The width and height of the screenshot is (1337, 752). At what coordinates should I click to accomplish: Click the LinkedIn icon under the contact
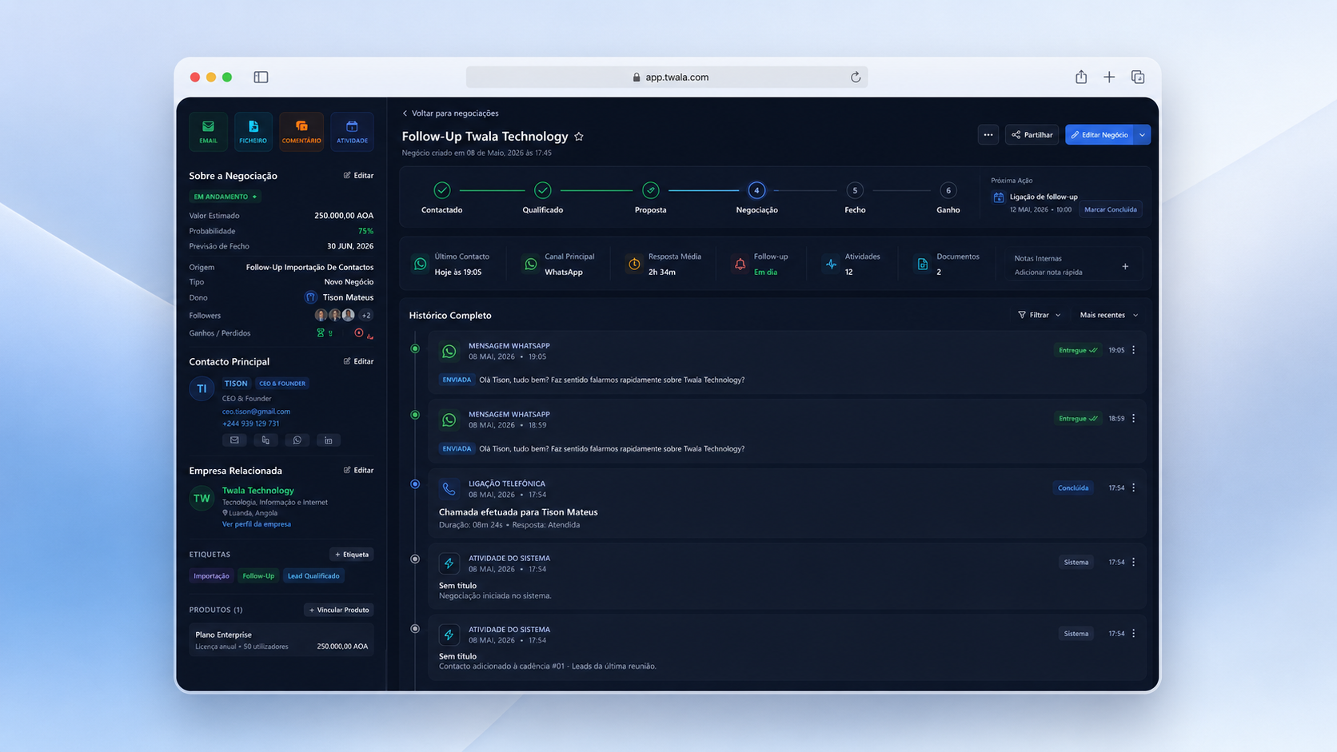click(x=328, y=440)
